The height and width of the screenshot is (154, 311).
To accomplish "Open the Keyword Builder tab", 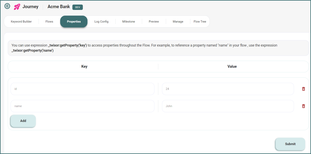I will (21, 22).
